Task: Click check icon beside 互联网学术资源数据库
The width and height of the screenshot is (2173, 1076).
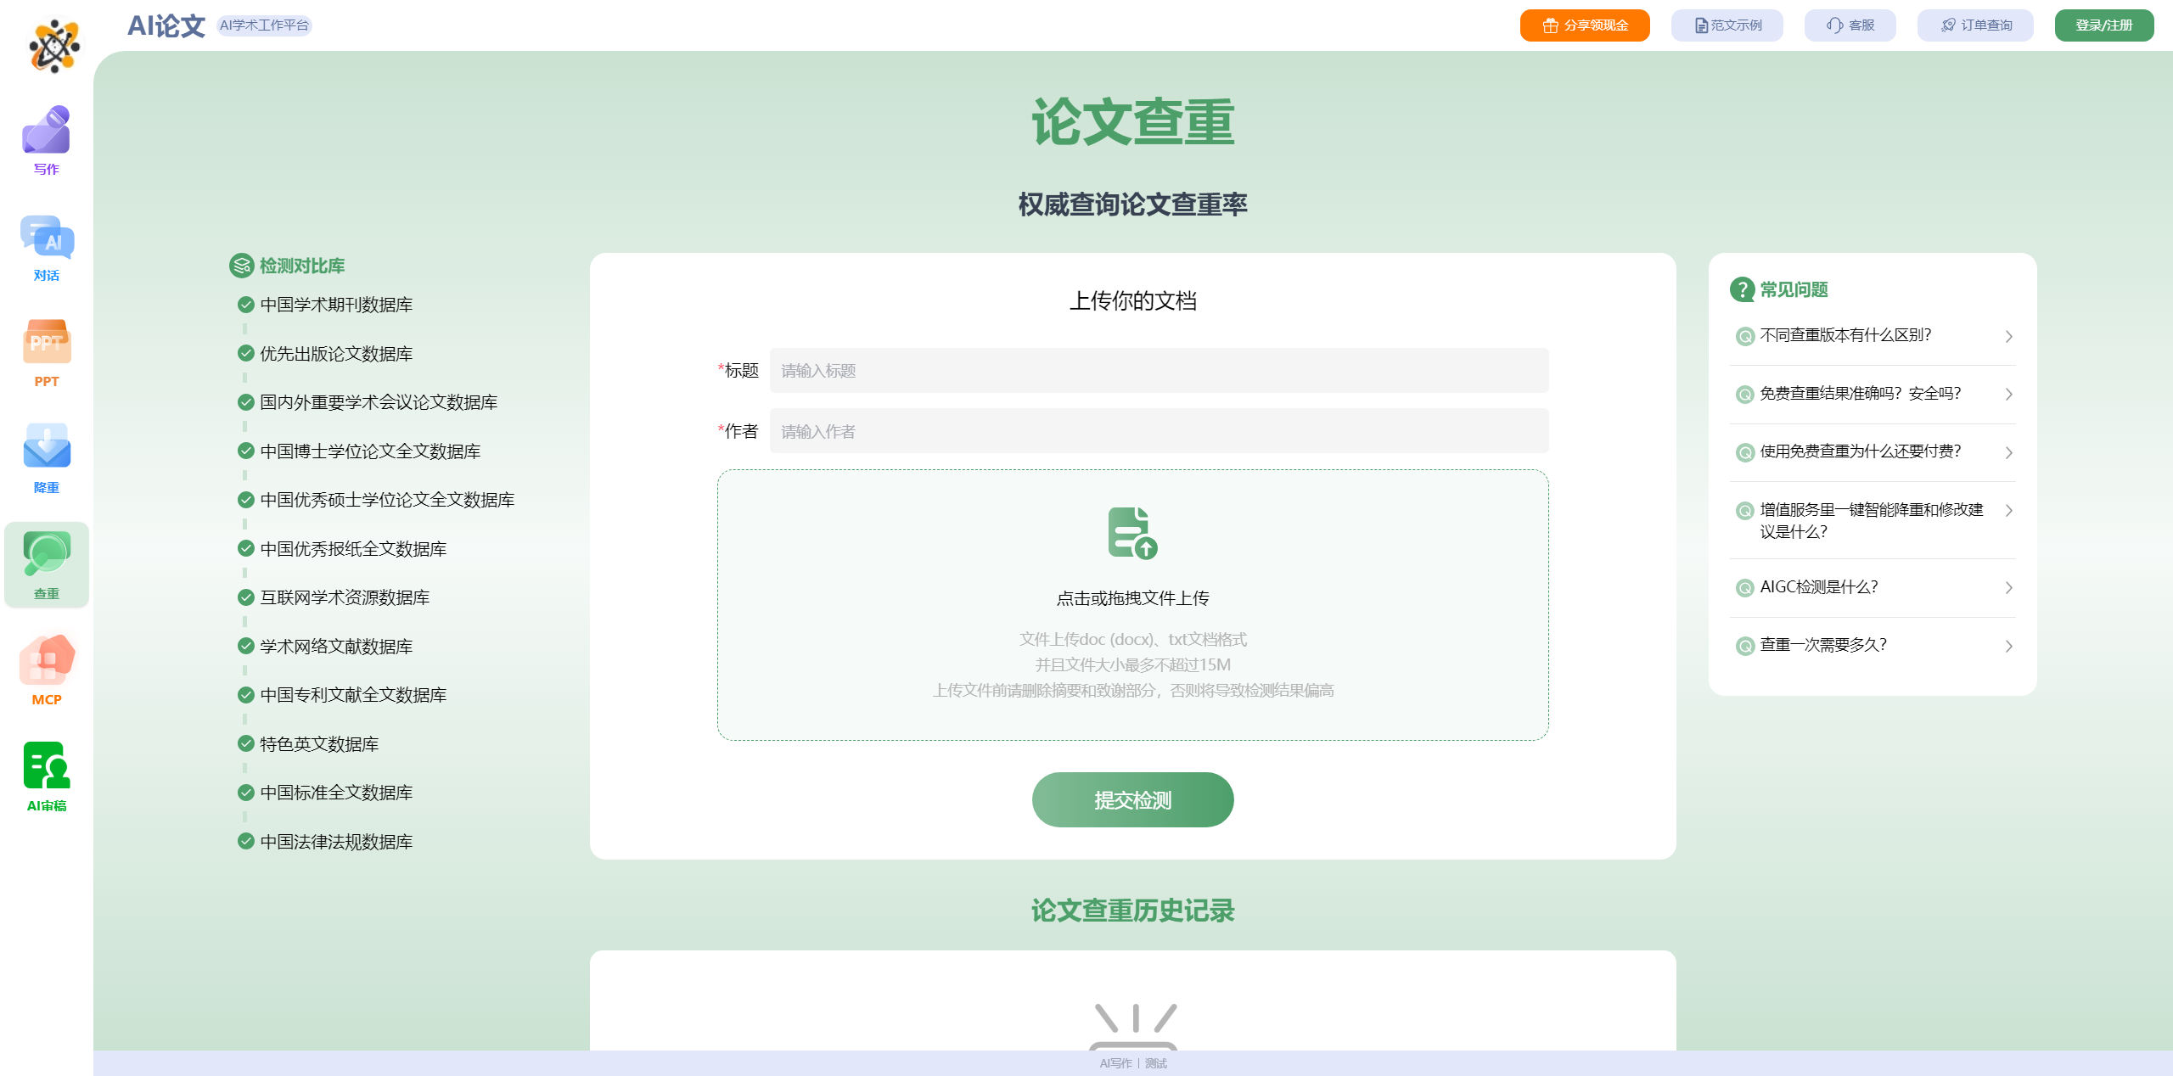Action: [246, 597]
